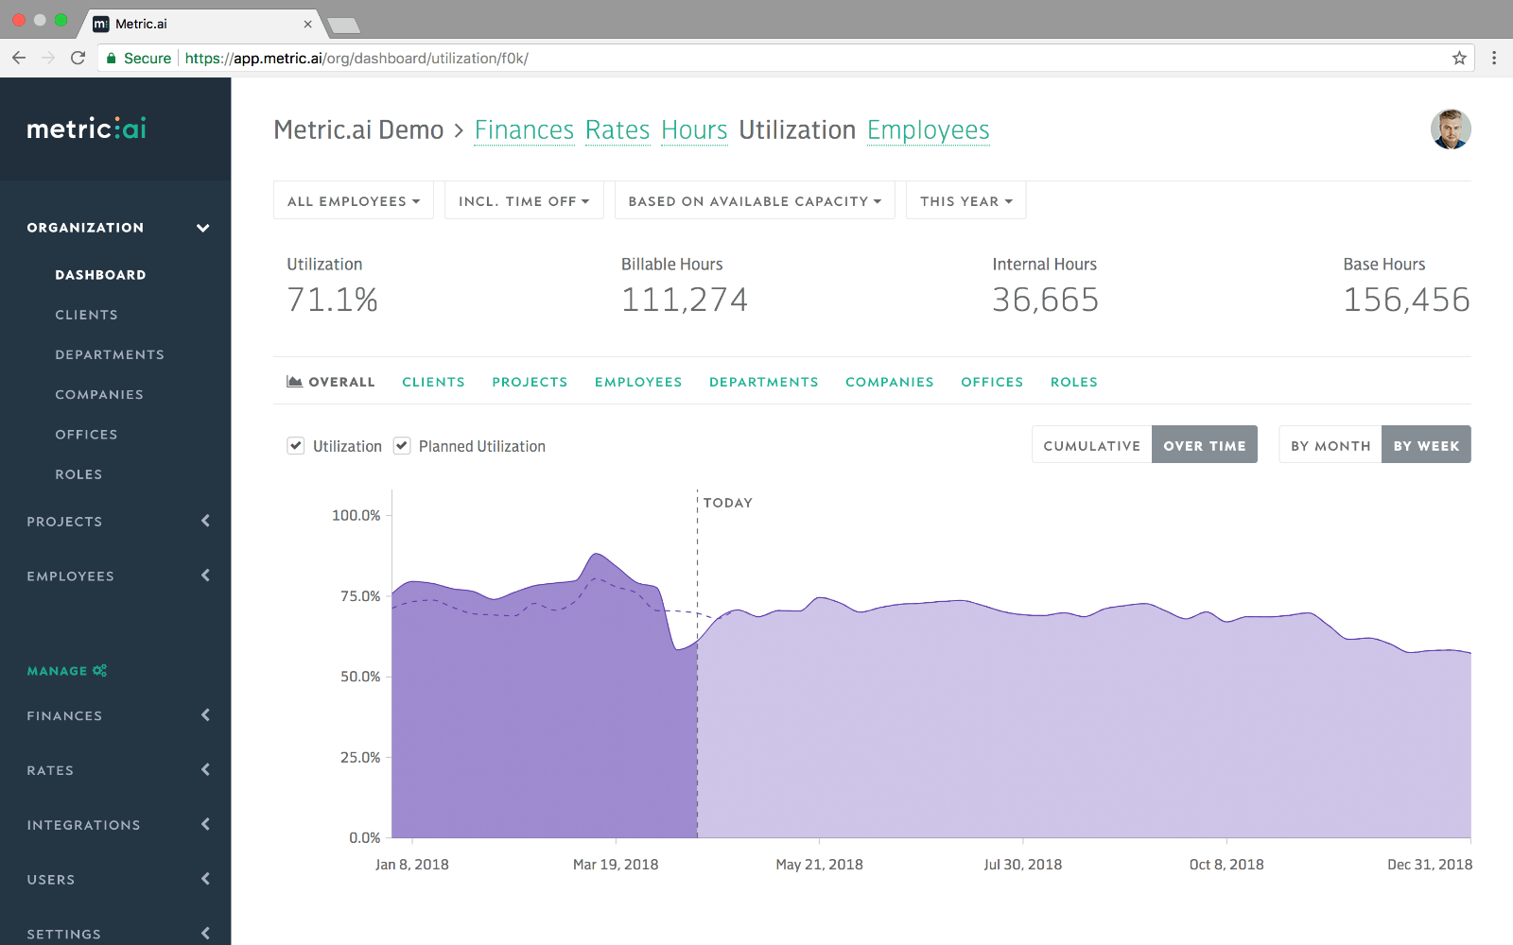Uncheck the Utilization checkbox
Viewport: 1513px width, 945px height.
296,446
